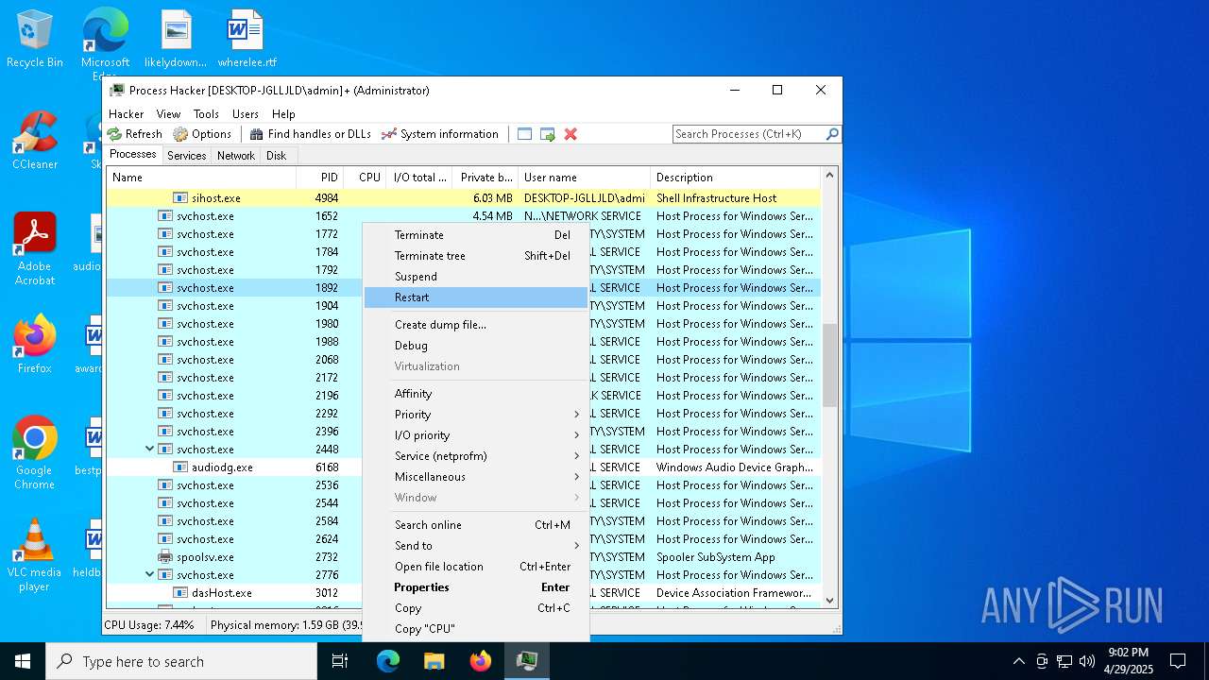Click the process list scroll-down arrow
The image size is (1209, 680).
click(x=830, y=600)
